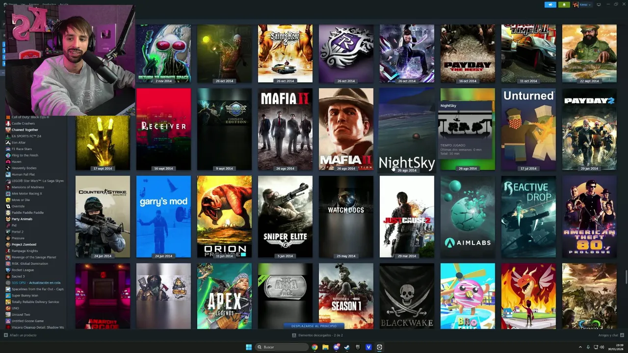
Task: Select Super Bunny Man in list
Action: (x=25, y=295)
